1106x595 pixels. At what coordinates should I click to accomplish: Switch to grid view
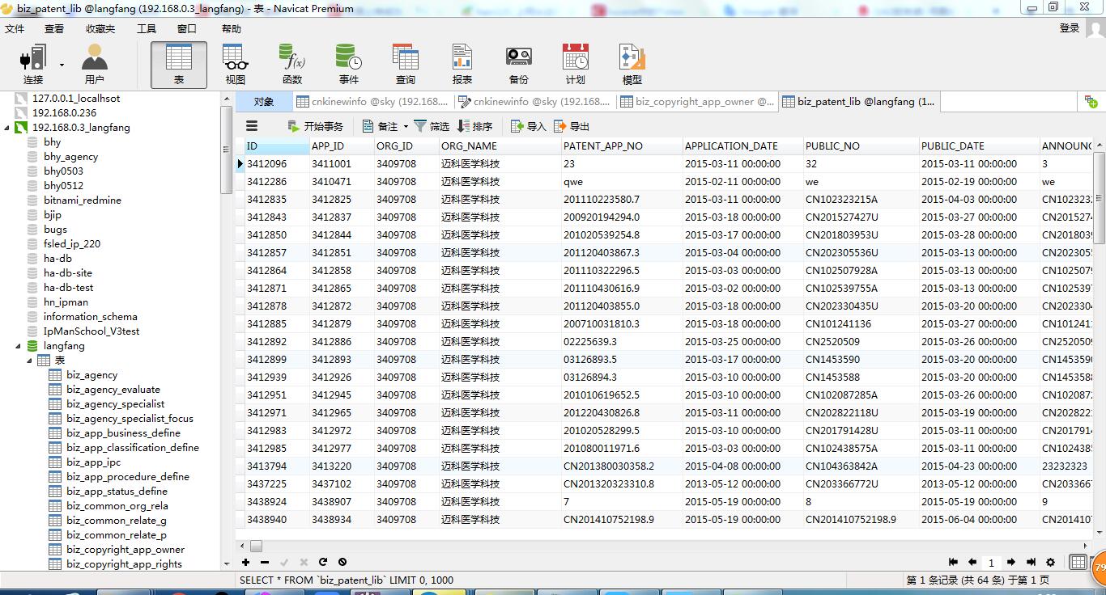coord(1078,562)
